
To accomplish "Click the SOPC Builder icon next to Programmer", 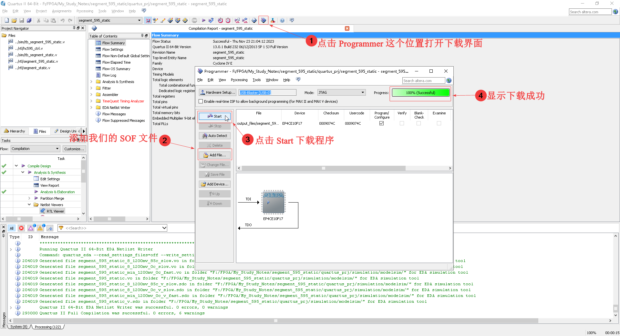I will point(273,20).
